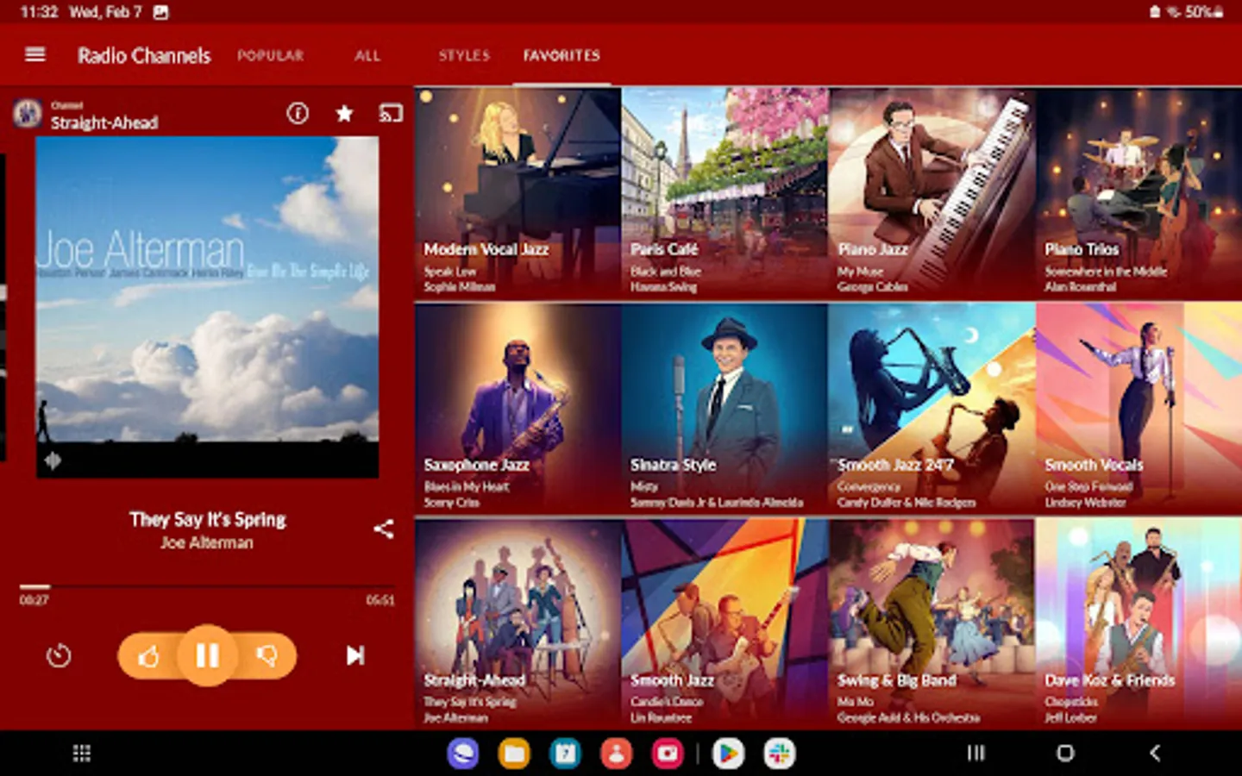Screen dimensions: 1242x776
Task: Seek within the song progress bar
Action: tap(207, 586)
